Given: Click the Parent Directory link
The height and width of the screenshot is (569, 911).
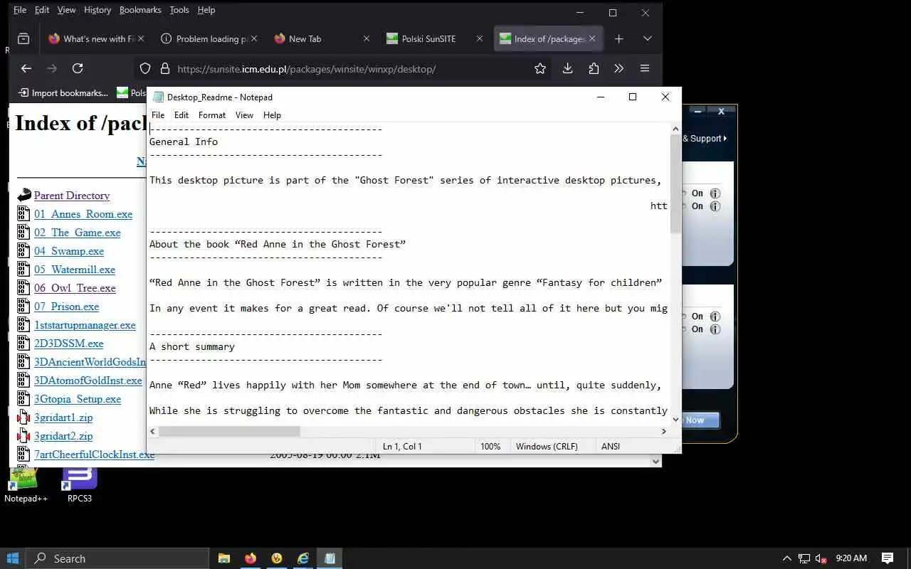Looking at the screenshot, I should click(x=72, y=196).
